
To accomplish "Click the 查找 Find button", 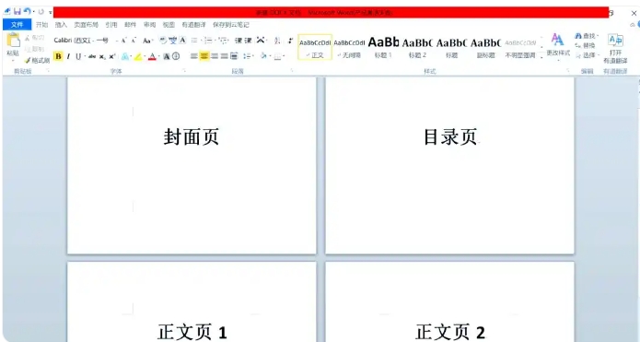I will pos(587,36).
